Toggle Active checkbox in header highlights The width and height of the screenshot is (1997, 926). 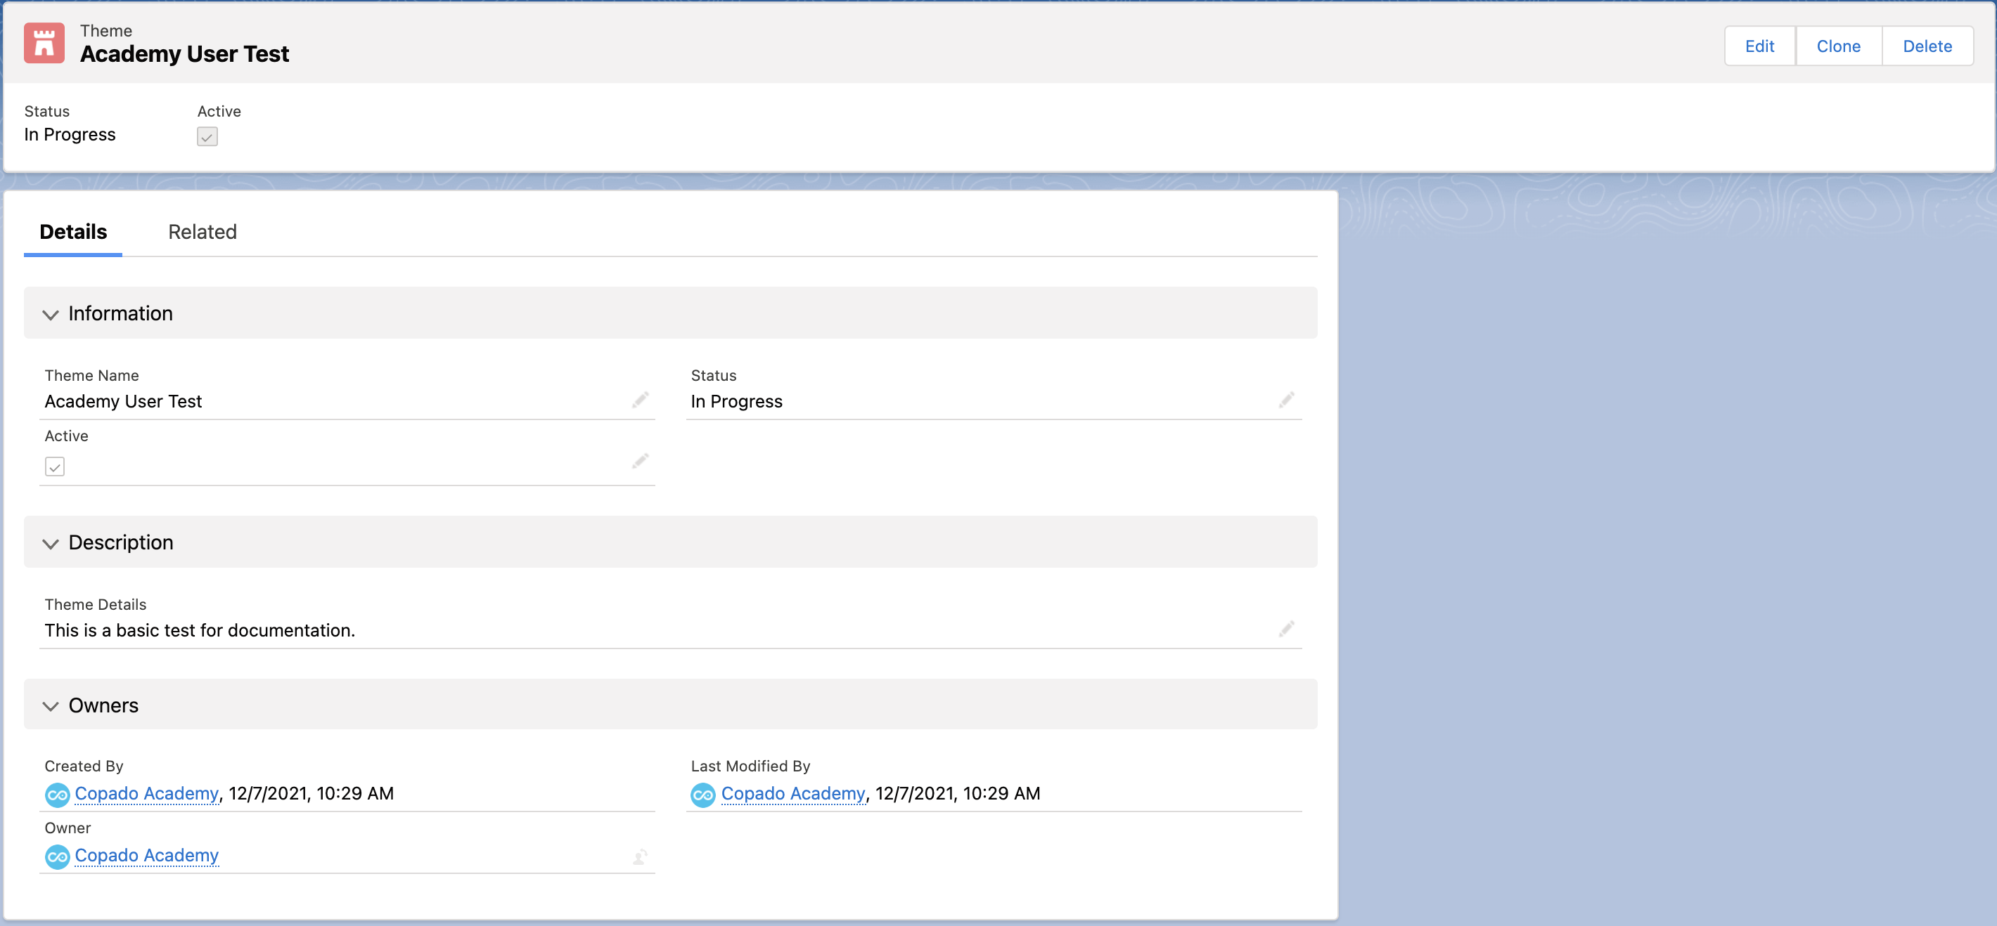[207, 137]
